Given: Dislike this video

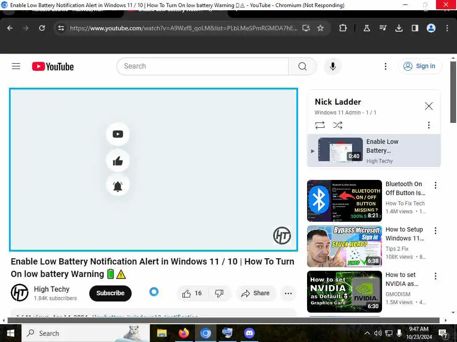Looking at the screenshot, I should pos(219,293).
